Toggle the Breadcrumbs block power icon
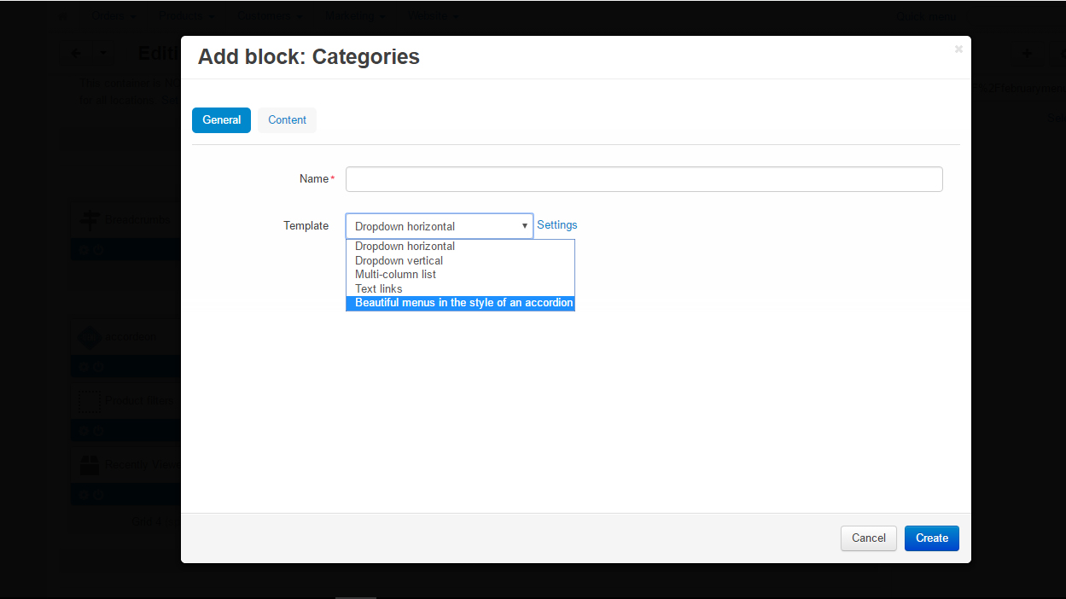This screenshot has width=1066, height=599. [x=98, y=251]
